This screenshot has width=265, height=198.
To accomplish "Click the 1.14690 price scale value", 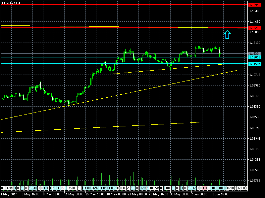I will pos(255,22).
